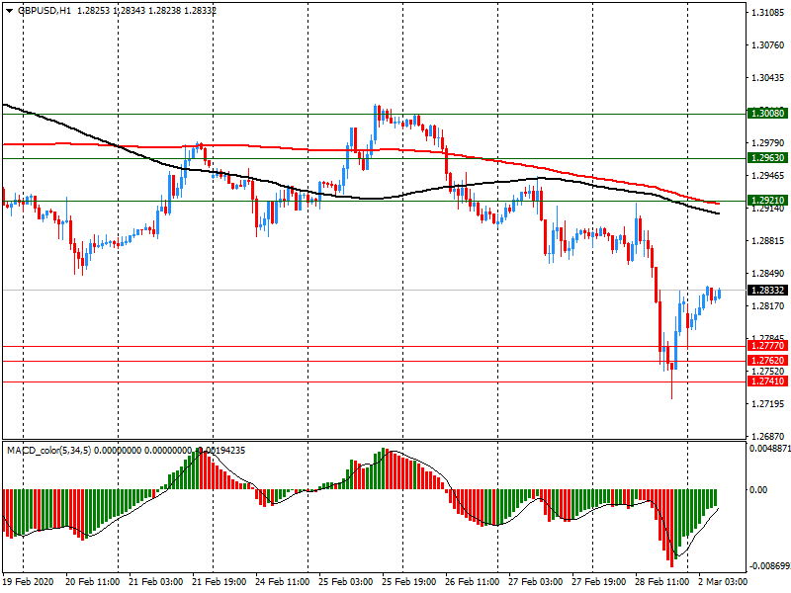This screenshot has height=593, width=791.
Task: Click the 1.30760 value on price scale
Action: (768, 45)
